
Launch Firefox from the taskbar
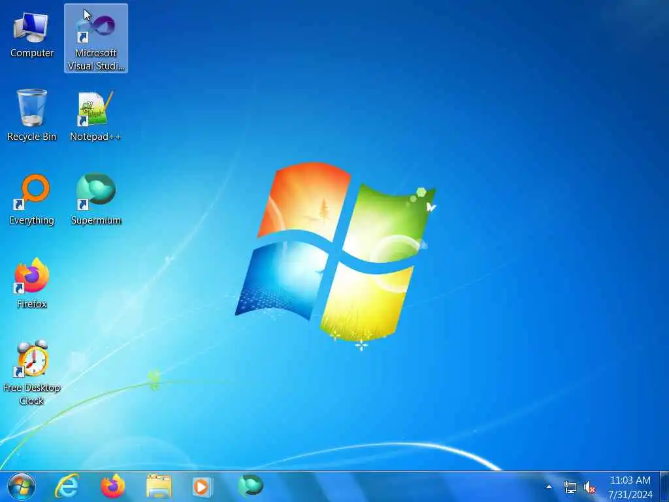(113, 486)
